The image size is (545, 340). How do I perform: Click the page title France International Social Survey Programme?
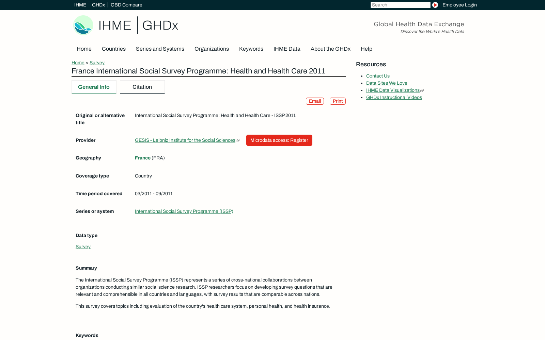[198, 71]
